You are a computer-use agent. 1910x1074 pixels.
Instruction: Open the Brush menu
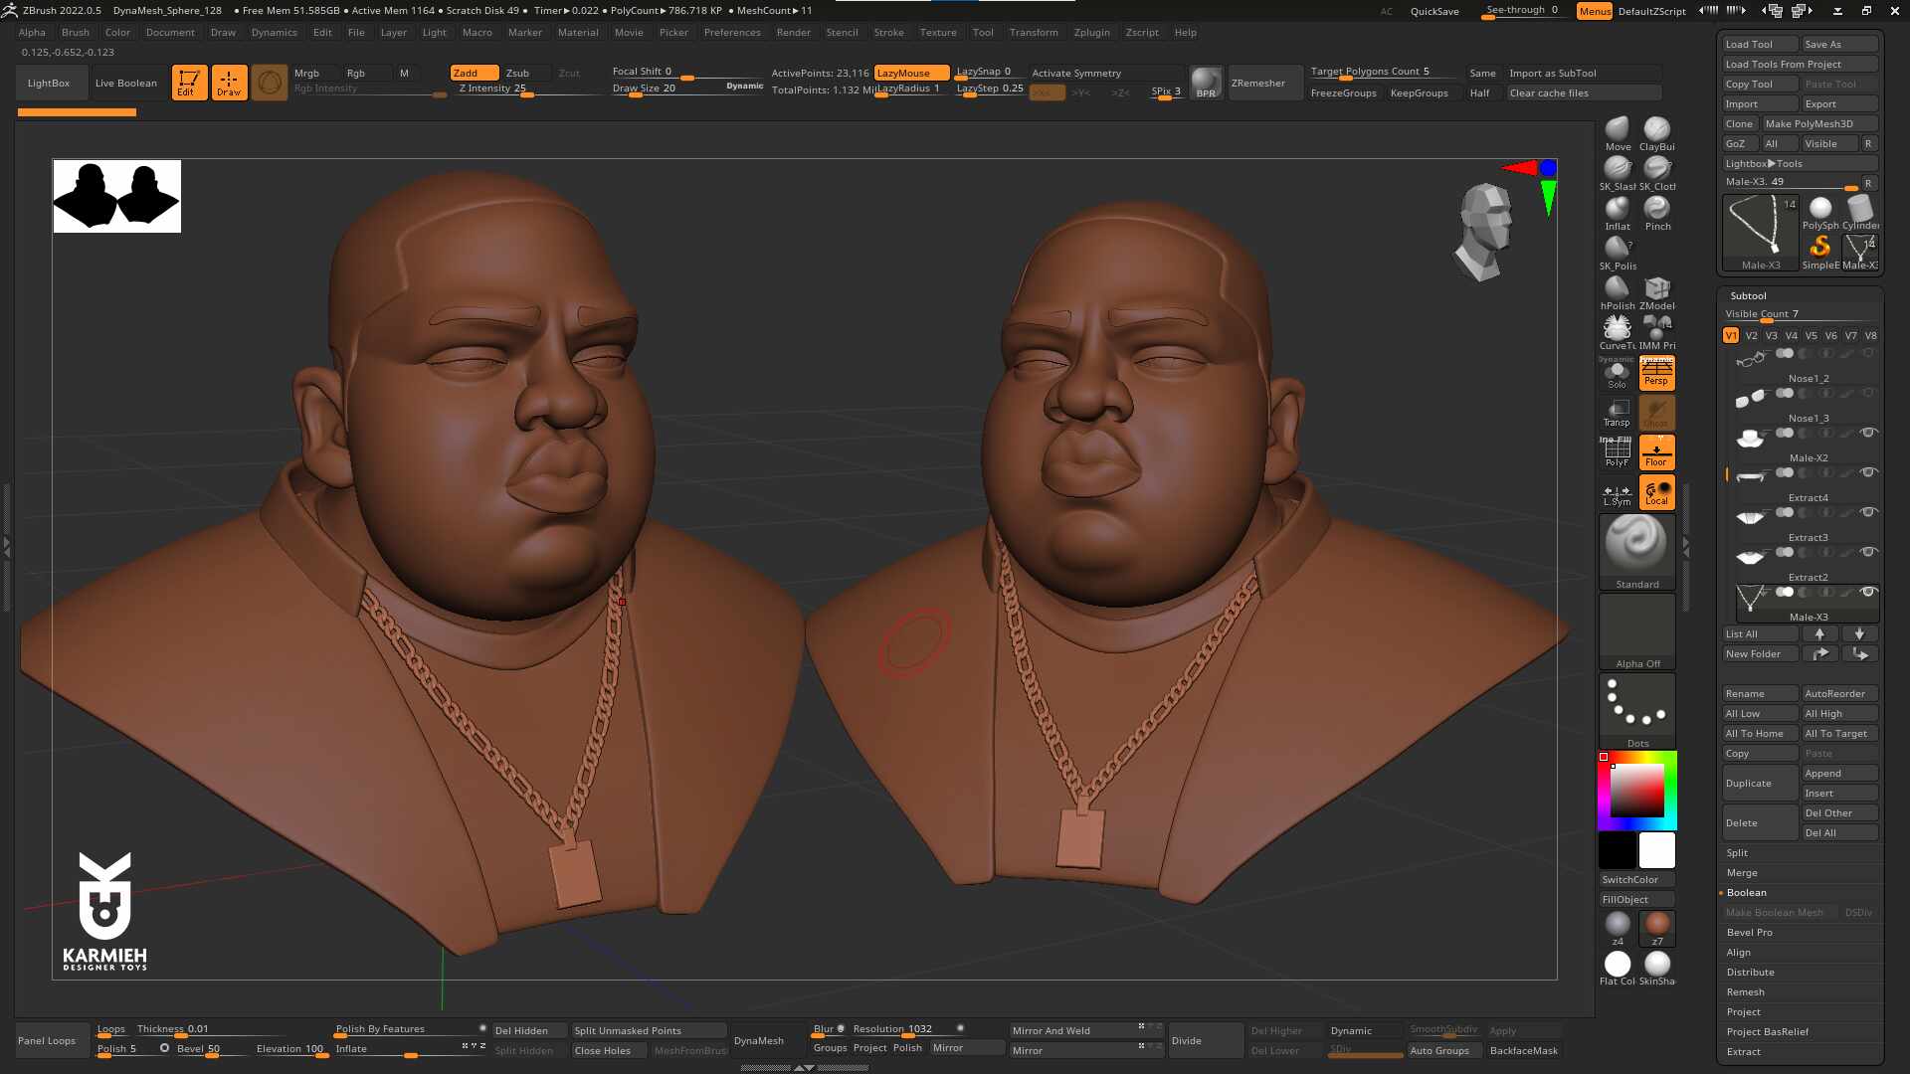click(x=76, y=32)
